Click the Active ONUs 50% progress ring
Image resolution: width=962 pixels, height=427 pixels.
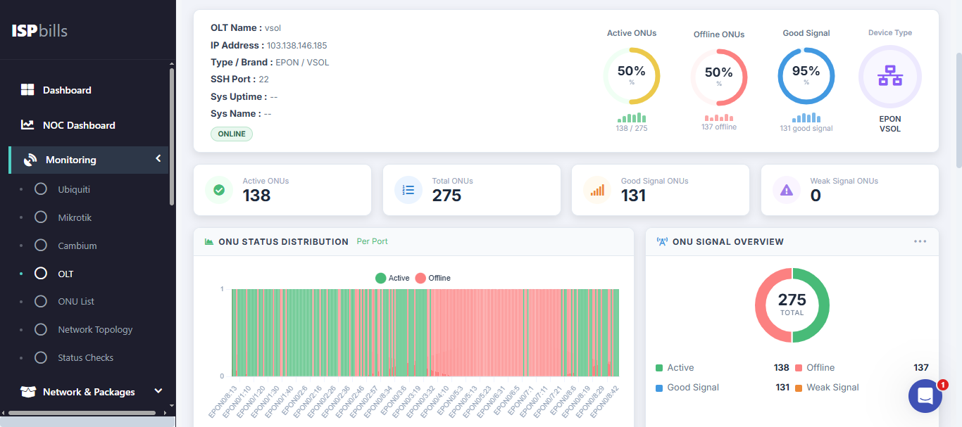pyautogui.click(x=632, y=75)
